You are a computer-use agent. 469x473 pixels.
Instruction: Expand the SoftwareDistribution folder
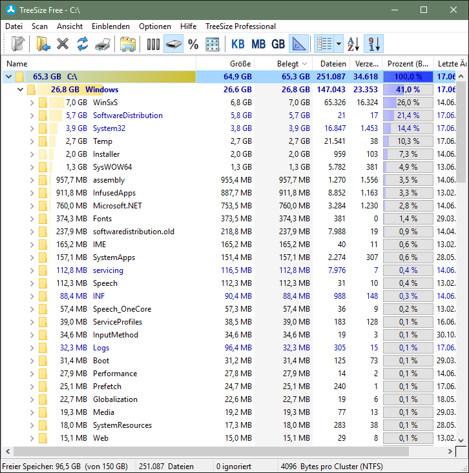coord(32,116)
